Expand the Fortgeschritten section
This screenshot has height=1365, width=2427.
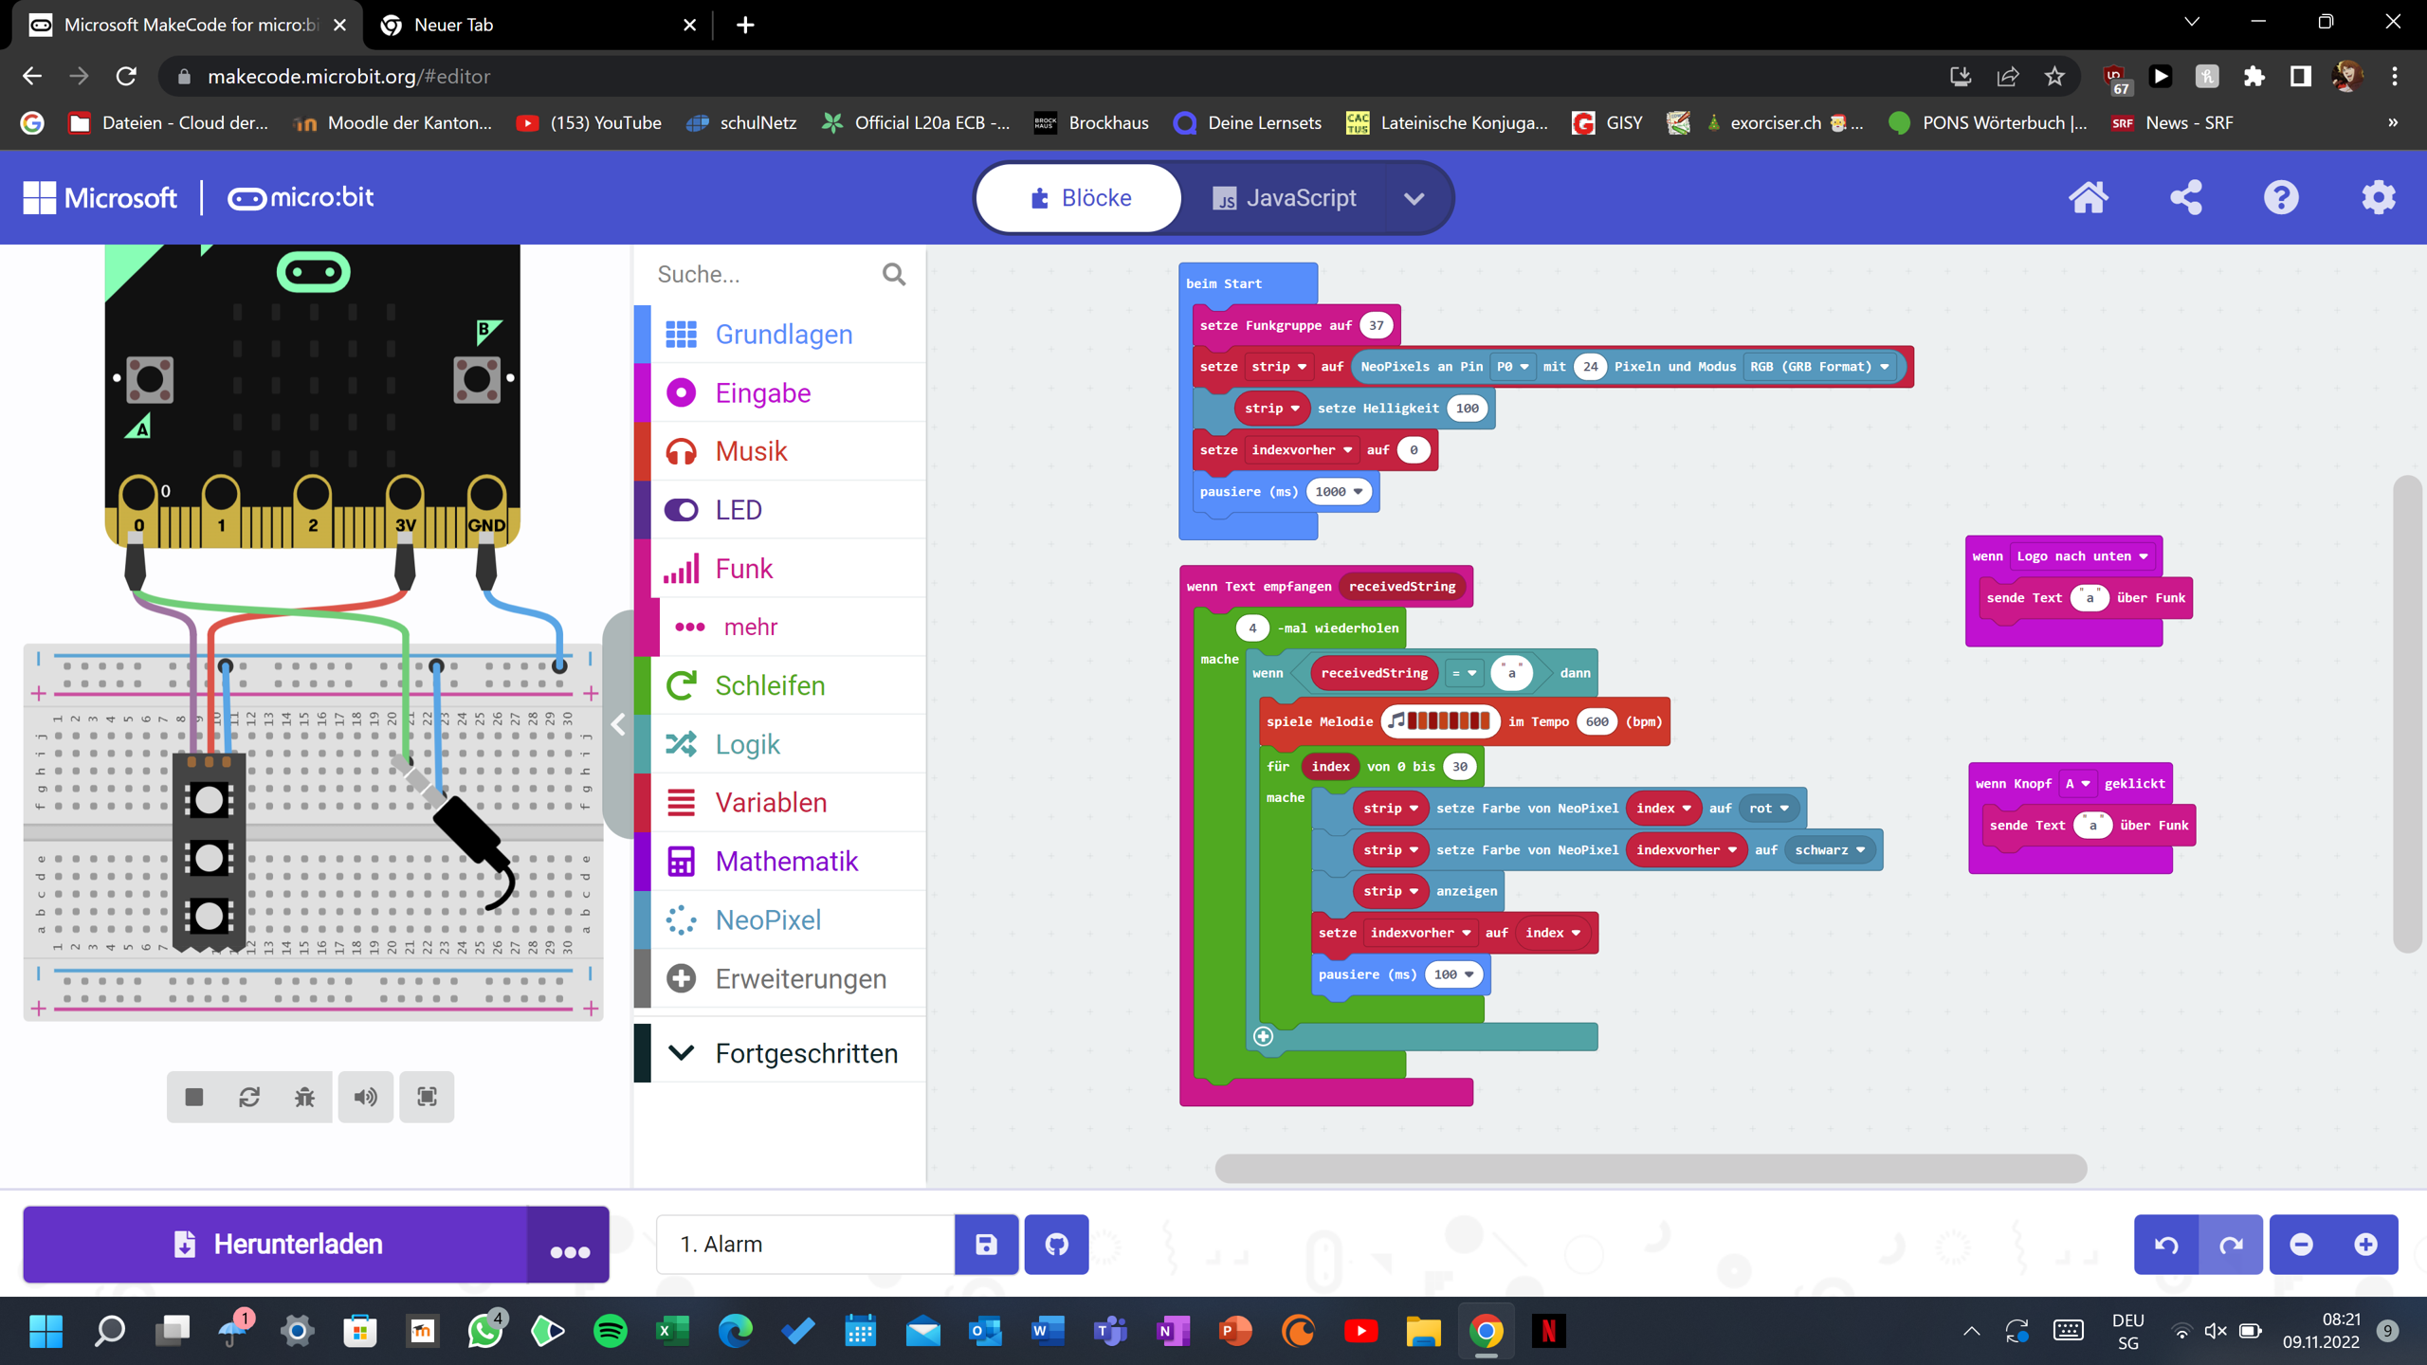click(806, 1052)
